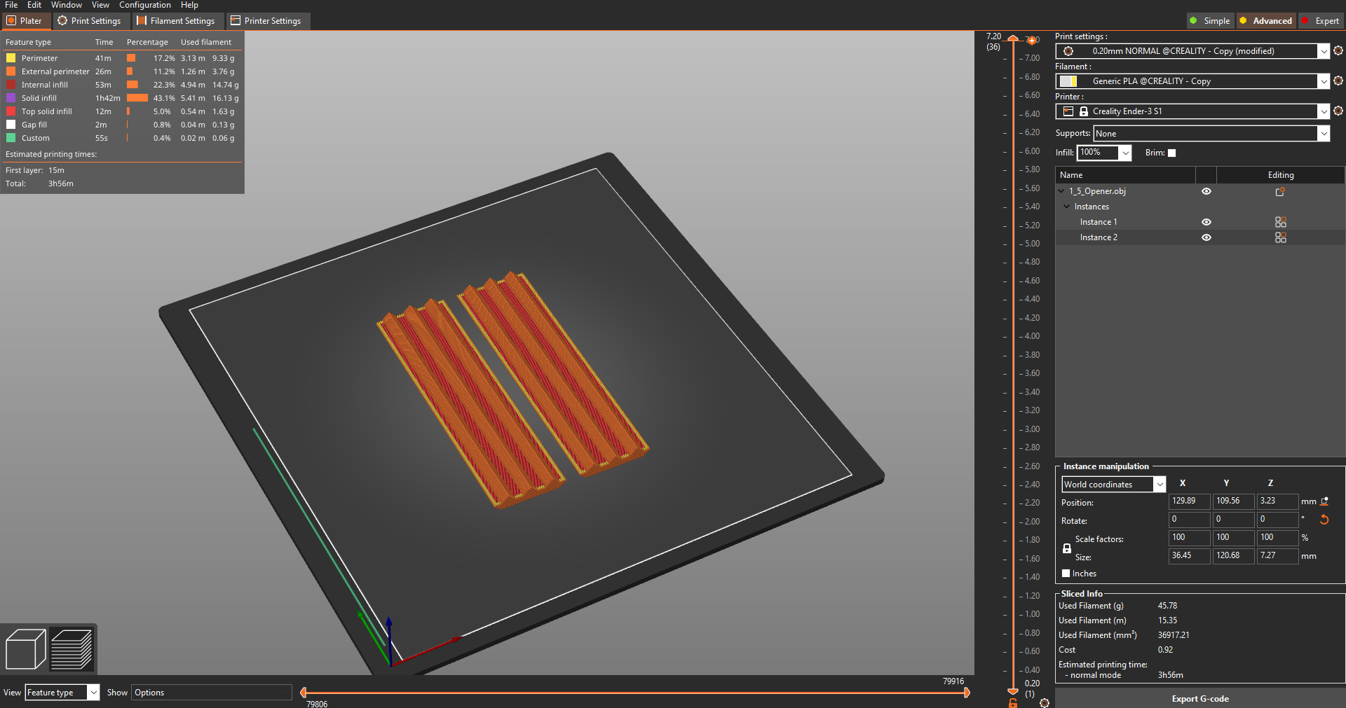Open filament preset editor gear icon
The width and height of the screenshot is (1346, 708).
1338,81
